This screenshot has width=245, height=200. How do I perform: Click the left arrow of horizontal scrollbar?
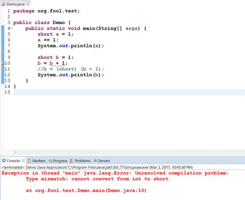coord(15,152)
